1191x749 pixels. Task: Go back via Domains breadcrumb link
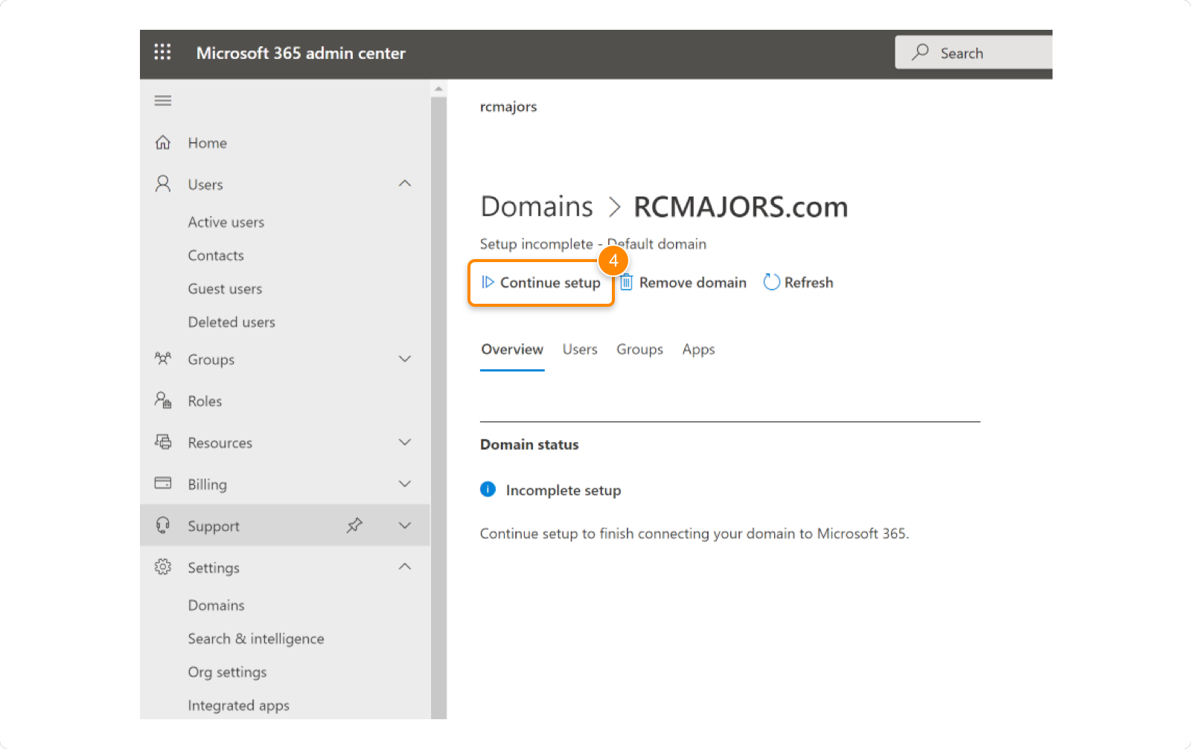537,207
